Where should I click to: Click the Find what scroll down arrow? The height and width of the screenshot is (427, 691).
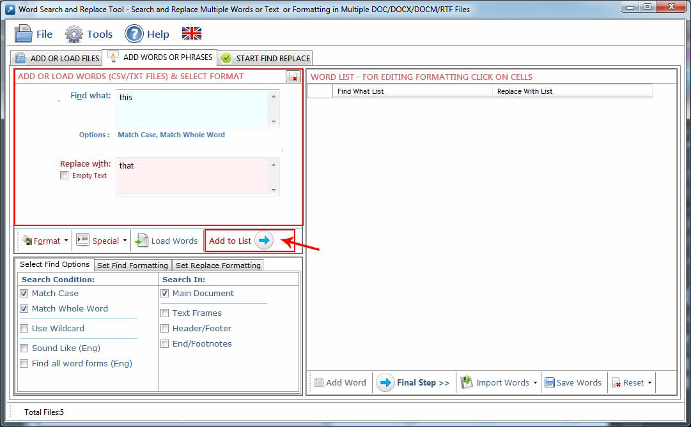pos(274,121)
